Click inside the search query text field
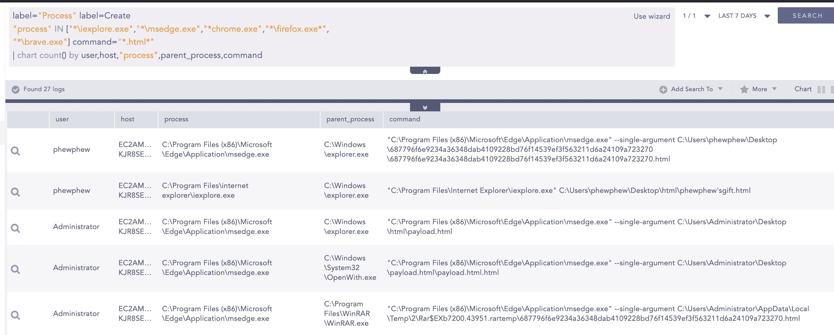This screenshot has height=335, width=834. click(342, 37)
